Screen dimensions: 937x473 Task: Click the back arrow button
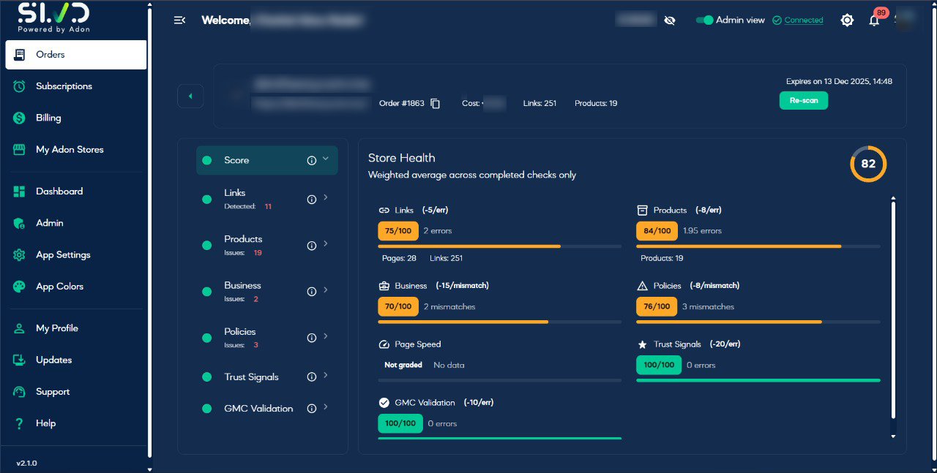pyautogui.click(x=190, y=96)
